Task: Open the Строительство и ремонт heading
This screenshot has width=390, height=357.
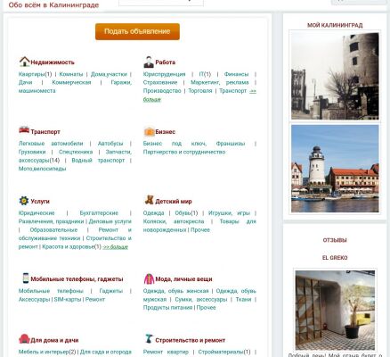Action: click(190, 340)
